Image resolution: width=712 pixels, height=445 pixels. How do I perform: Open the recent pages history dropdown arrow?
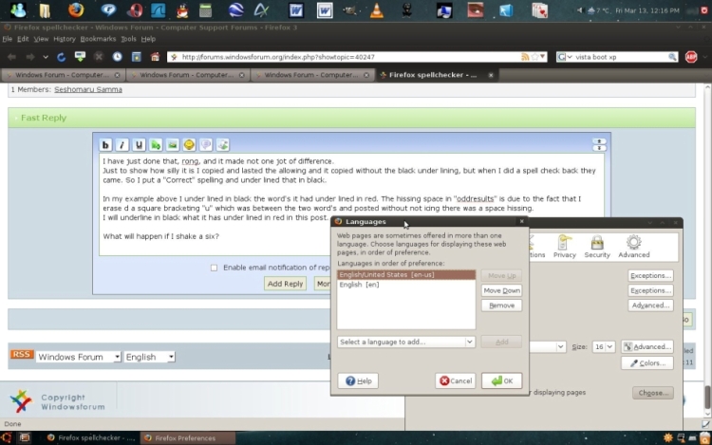coord(46,57)
